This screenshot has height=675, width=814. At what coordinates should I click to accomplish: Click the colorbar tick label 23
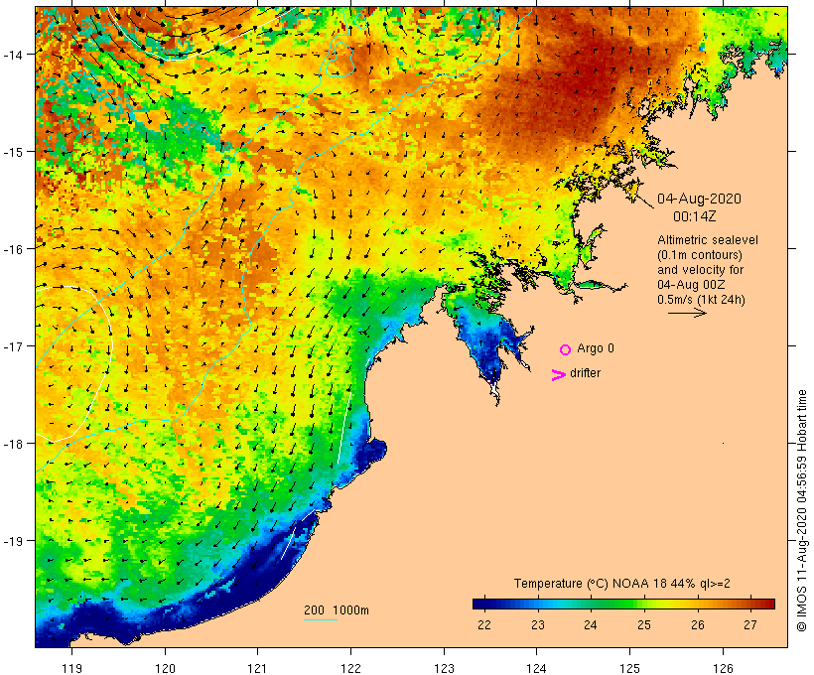[x=538, y=624]
